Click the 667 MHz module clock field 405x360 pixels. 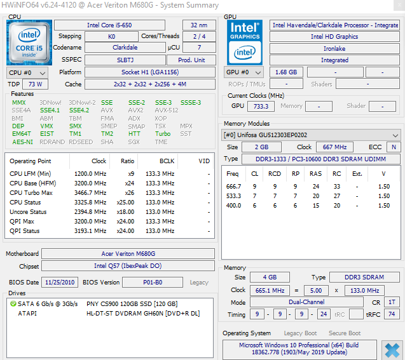[x=334, y=147]
